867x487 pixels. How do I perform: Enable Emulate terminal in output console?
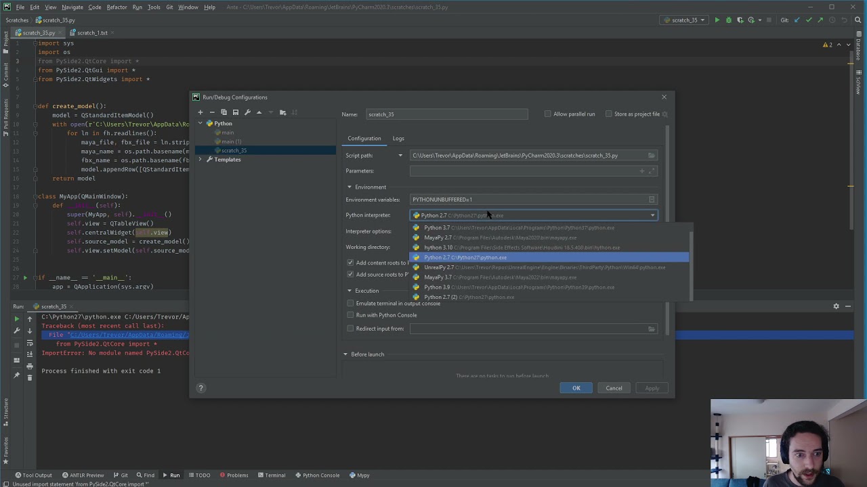pos(350,304)
